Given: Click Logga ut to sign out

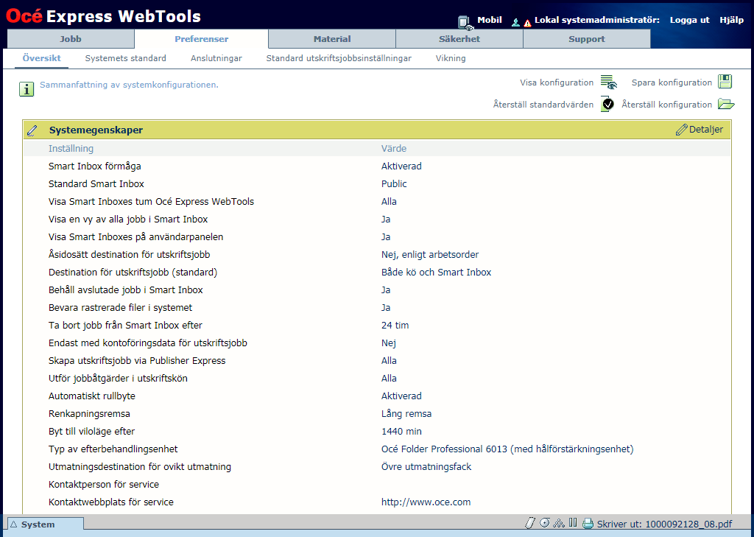Looking at the screenshot, I should click(x=689, y=20).
